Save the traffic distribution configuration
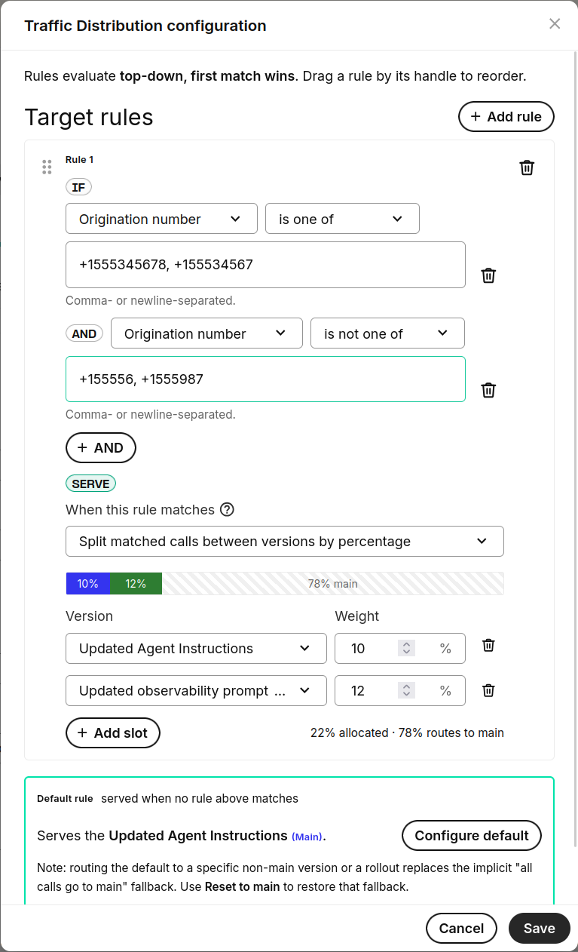 [540, 929]
